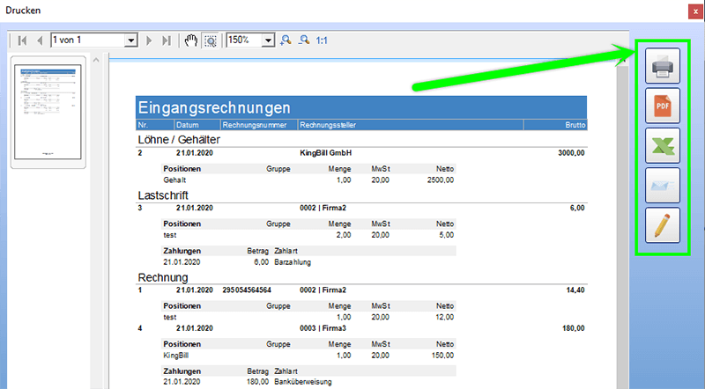
Task: Go to next page of preview
Action: [x=149, y=40]
